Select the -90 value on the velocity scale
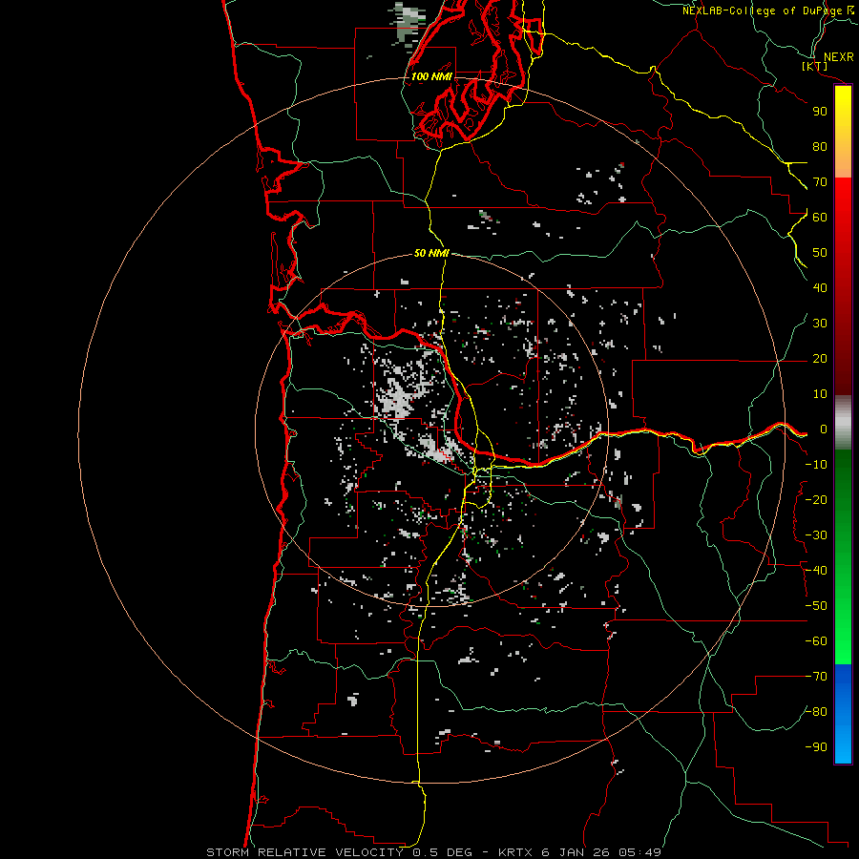This screenshot has height=859, width=859. 816,747
